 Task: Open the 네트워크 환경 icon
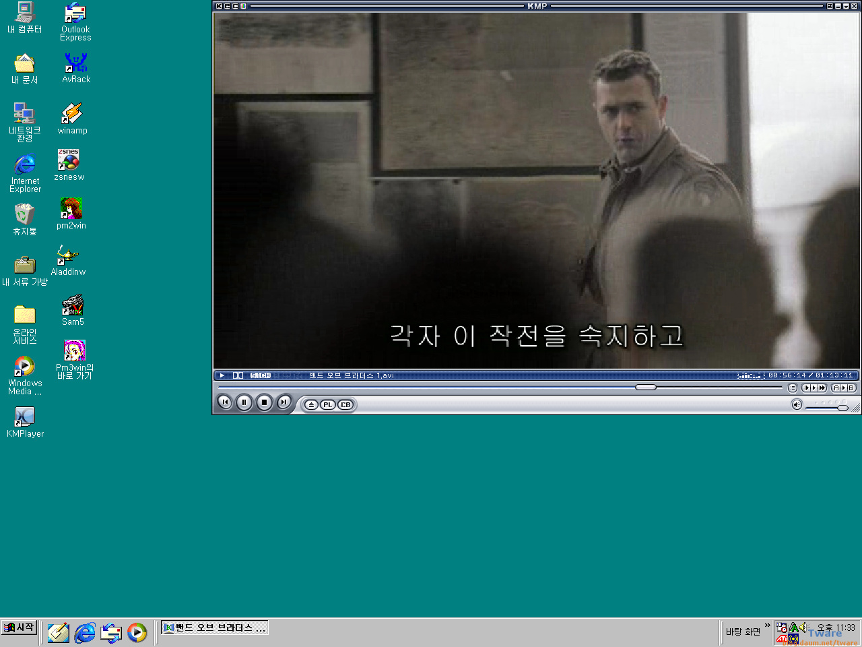[x=25, y=123]
